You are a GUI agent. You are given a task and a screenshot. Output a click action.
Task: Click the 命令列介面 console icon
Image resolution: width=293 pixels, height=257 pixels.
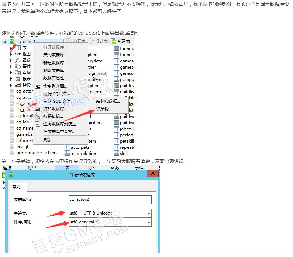click(x=38, y=86)
